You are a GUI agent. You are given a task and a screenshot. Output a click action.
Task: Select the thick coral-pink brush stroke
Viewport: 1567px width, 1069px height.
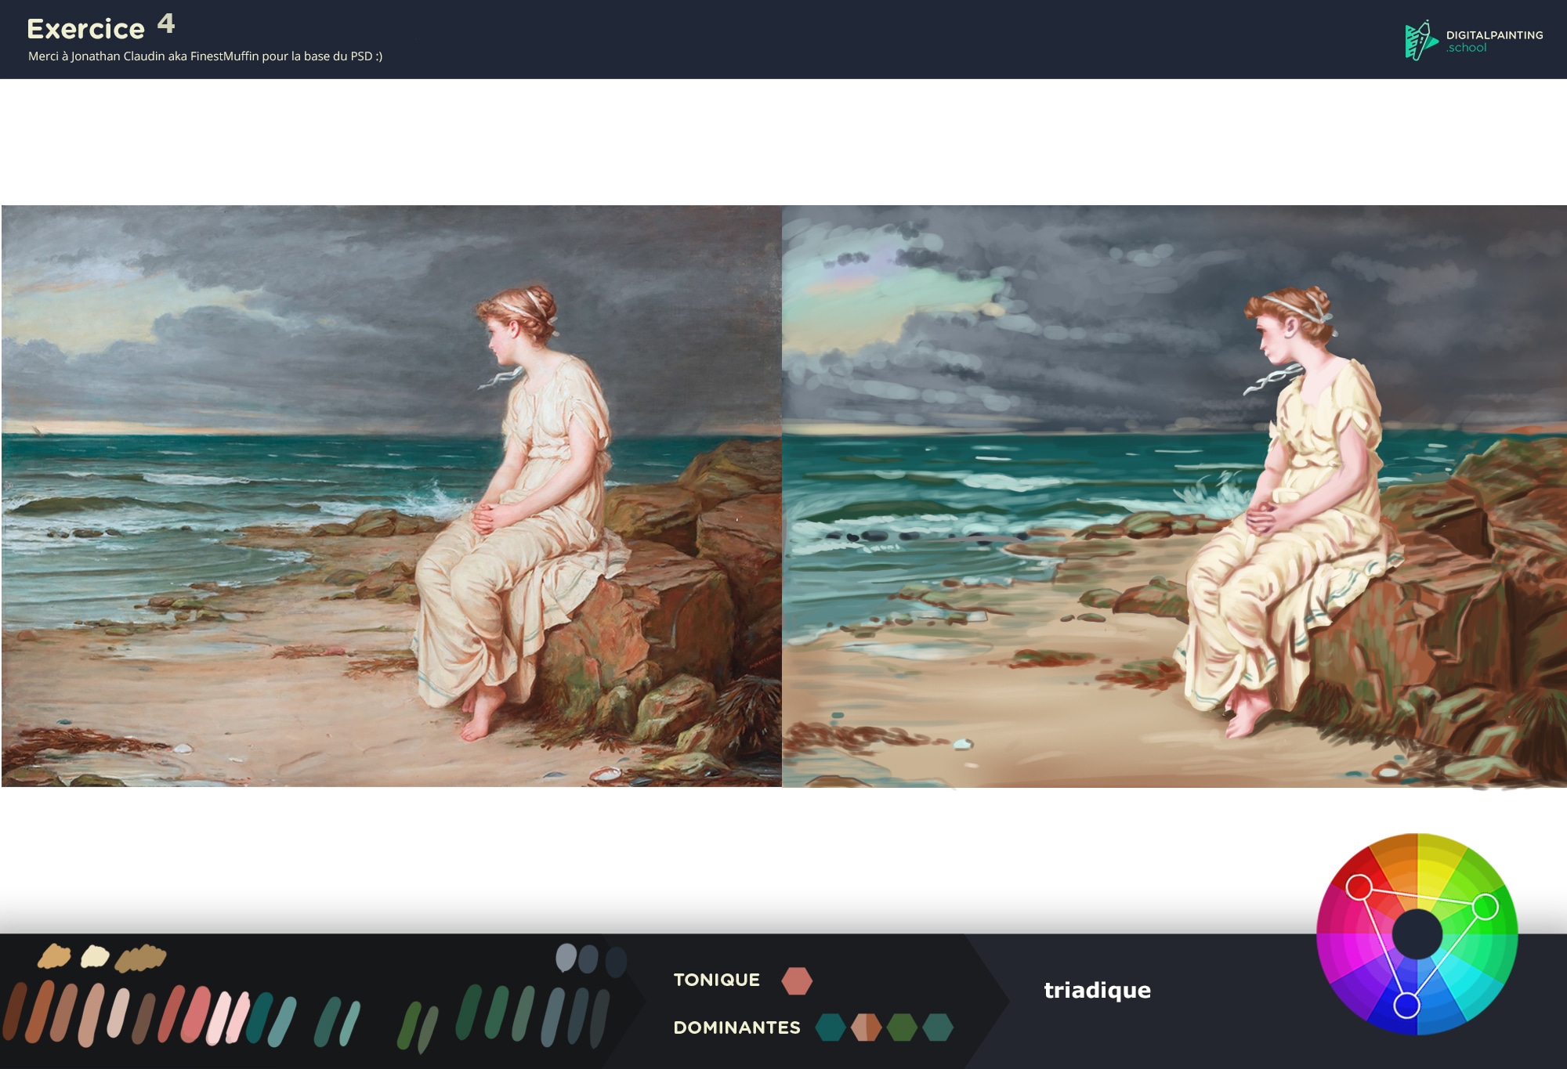pyautogui.click(x=196, y=1015)
